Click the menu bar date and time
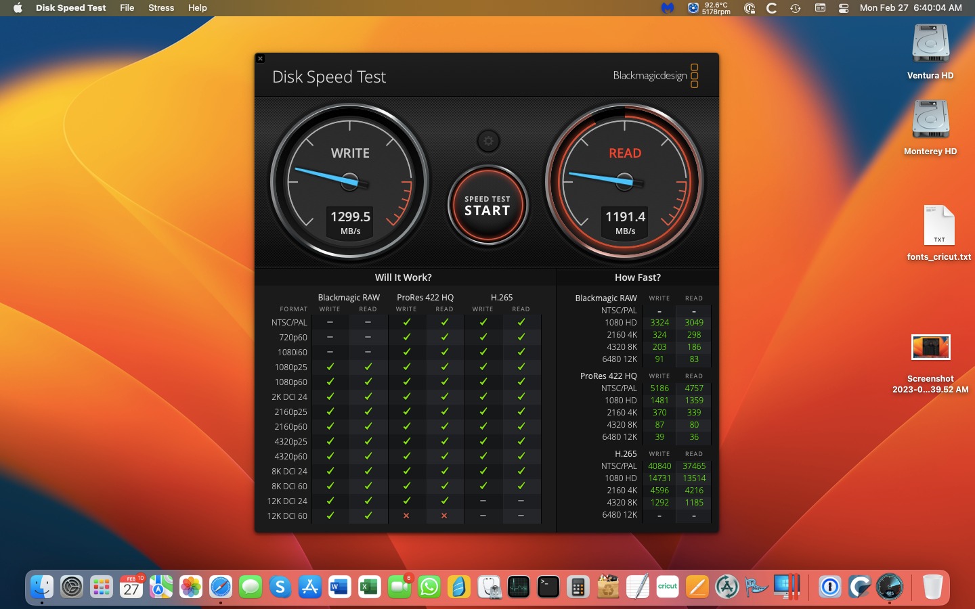 pos(911,7)
